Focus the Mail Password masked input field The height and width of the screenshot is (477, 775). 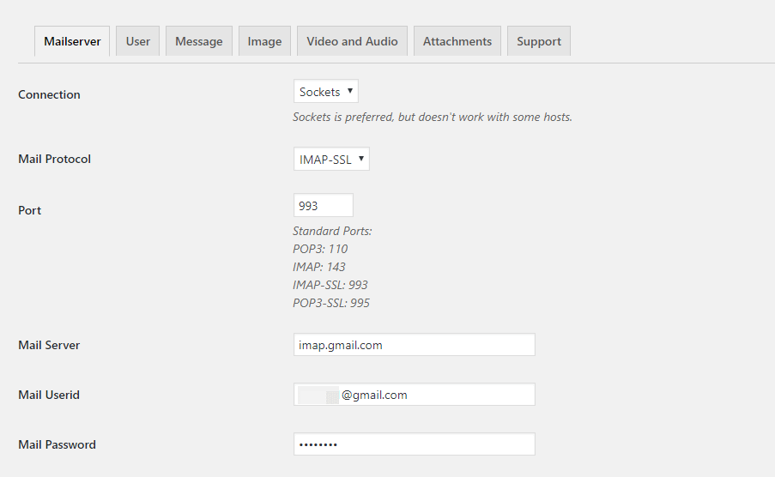(x=414, y=444)
